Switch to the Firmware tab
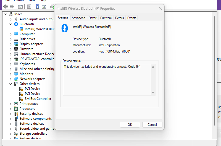 pyautogui.click(x=106, y=18)
